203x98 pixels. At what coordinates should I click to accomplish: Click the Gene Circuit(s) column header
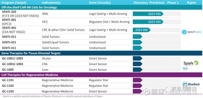coord(100,3)
